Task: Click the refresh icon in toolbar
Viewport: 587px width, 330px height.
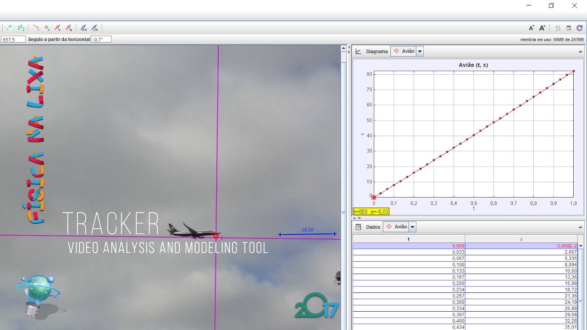Action: (x=580, y=28)
